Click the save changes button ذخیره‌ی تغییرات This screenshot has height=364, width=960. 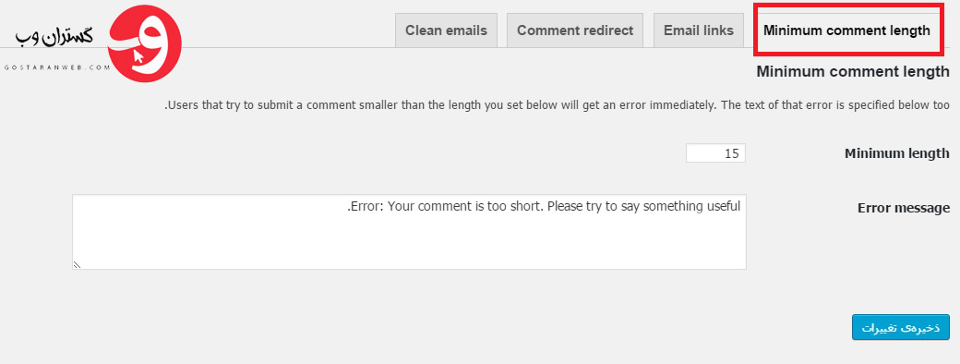pyautogui.click(x=901, y=327)
